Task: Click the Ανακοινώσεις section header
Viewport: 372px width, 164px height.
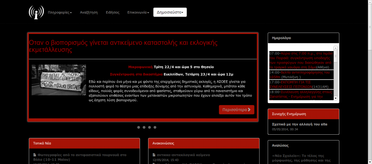Action: click(203, 143)
